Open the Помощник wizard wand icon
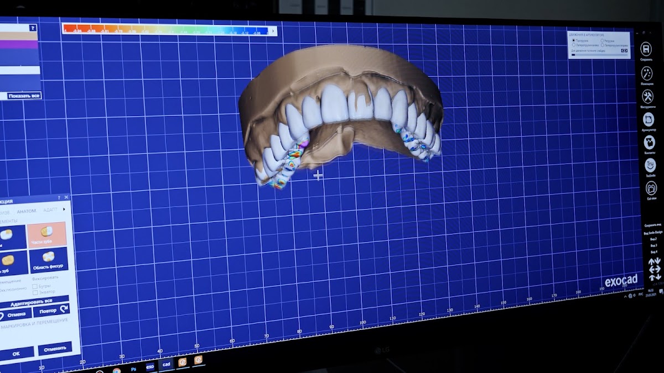The image size is (664, 373). click(x=646, y=73)
